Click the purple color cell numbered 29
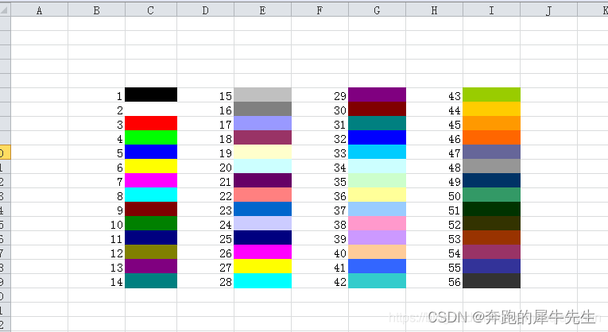 [377, 95]
